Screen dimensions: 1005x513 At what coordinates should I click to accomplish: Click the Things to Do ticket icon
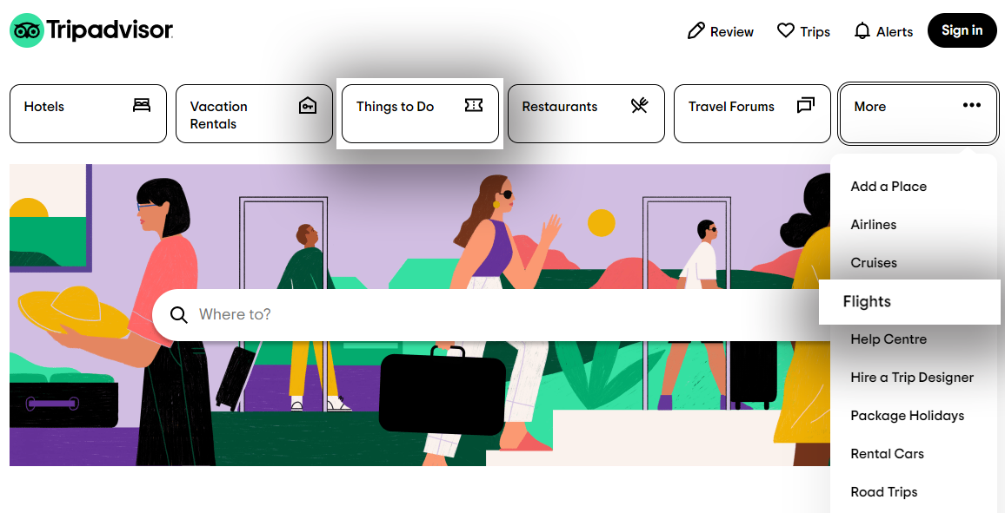click(x=474, y=106)
